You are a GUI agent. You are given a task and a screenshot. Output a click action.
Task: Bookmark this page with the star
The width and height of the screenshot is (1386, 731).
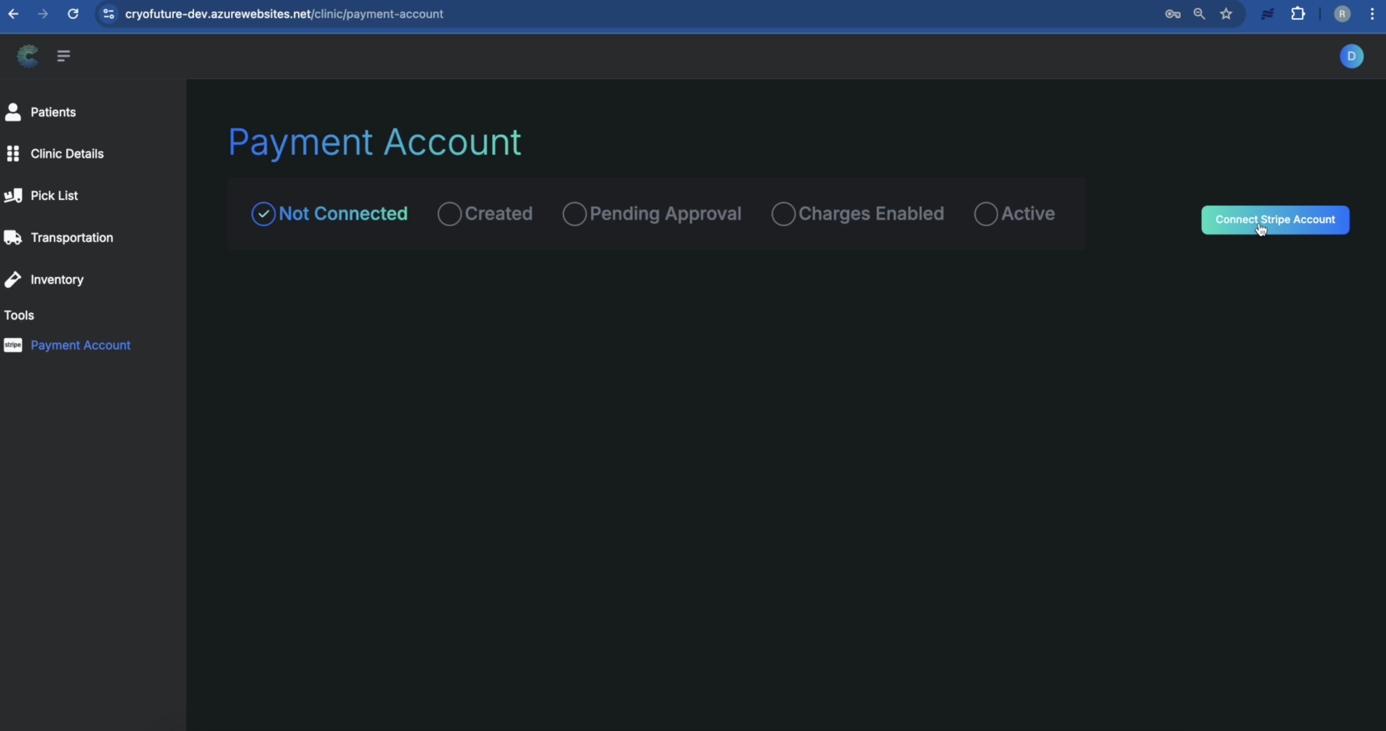coord(1226,14)
